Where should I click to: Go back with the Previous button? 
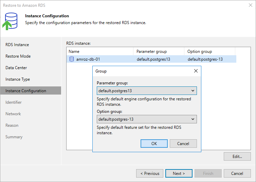[x=150, y=174]
